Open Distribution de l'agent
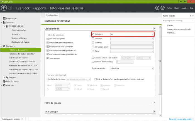This screenshot has height=121, width=195. tap(21, 42)
